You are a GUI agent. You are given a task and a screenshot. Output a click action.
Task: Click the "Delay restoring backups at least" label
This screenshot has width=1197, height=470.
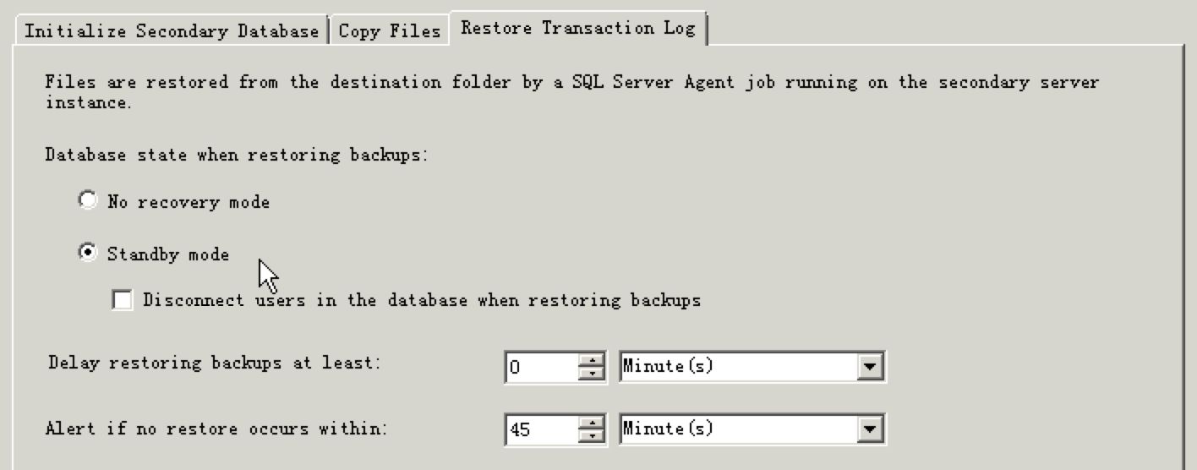coord(215,363)
